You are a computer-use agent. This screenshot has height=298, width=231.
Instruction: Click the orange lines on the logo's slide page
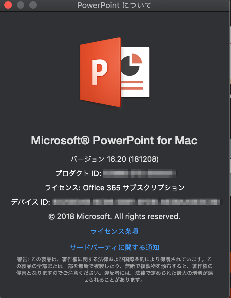click(132, 85)
